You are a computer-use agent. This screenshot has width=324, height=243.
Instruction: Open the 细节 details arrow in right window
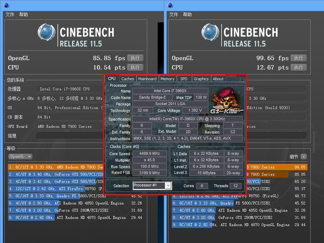304,156
